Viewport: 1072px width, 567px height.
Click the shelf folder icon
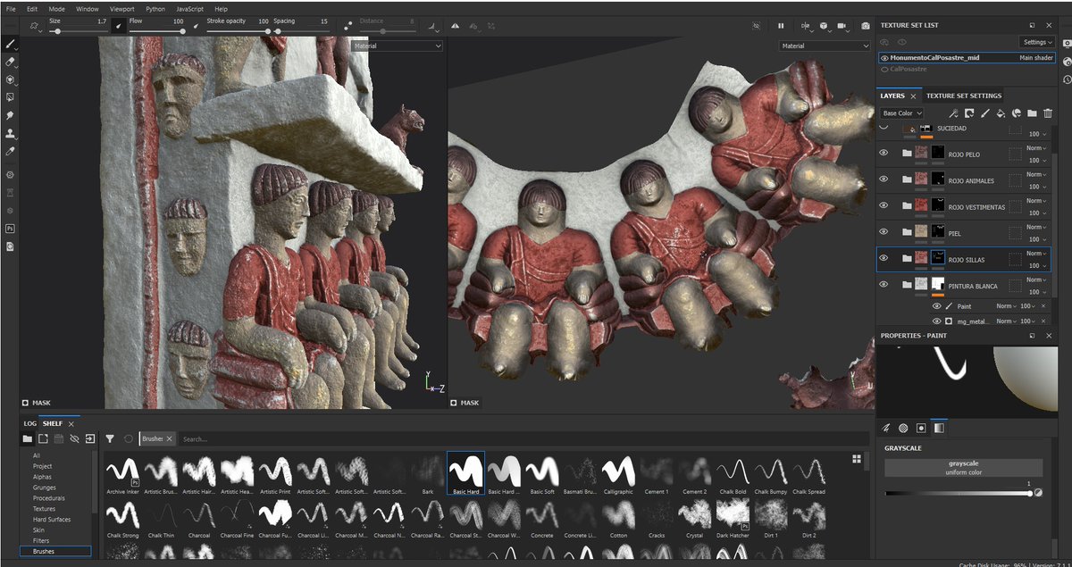click(28, 438)
